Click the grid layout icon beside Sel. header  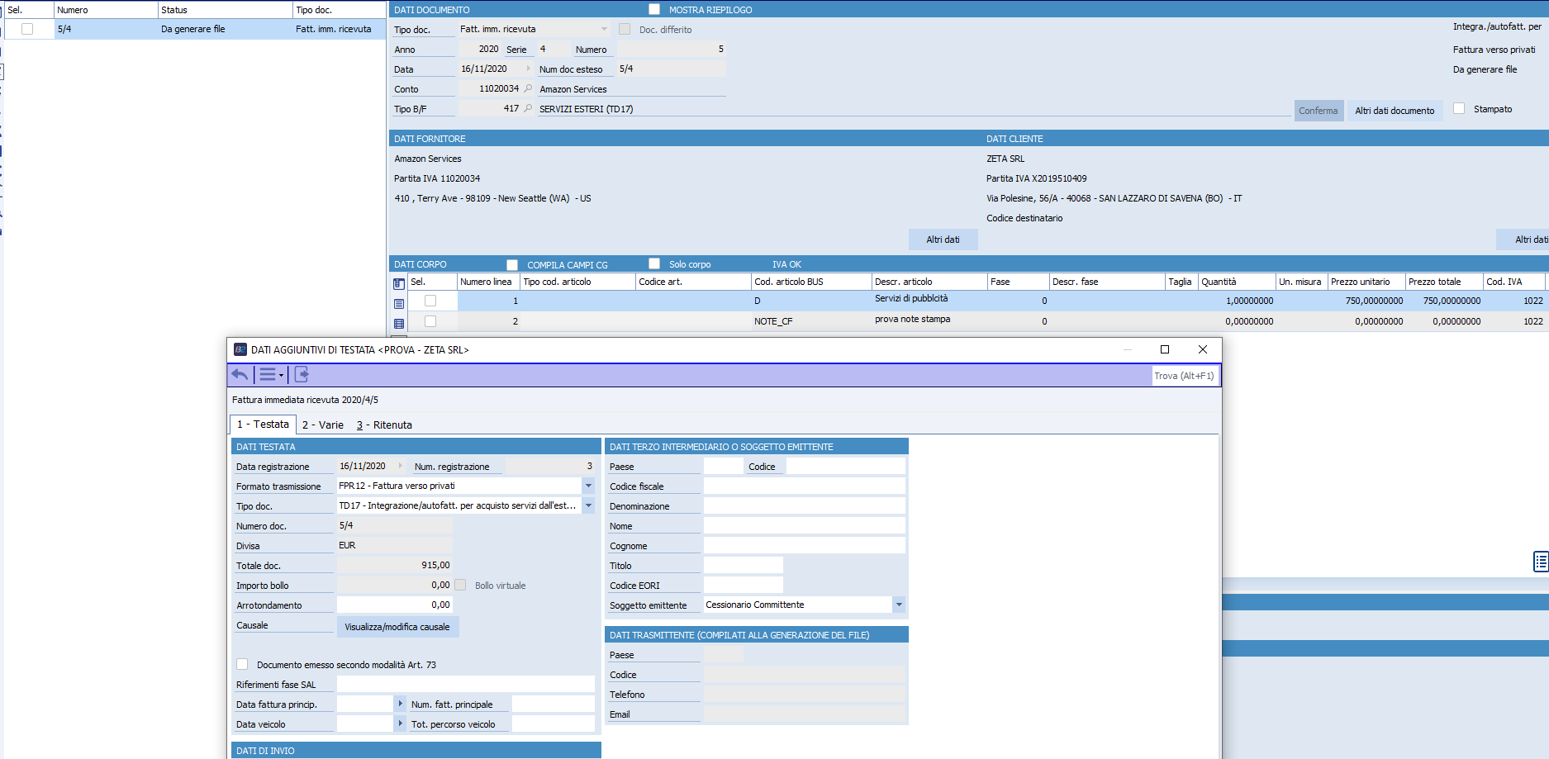[399, 283]
